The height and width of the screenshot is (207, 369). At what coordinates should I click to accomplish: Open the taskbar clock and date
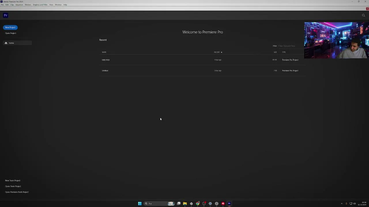click(x=362, y=204)
